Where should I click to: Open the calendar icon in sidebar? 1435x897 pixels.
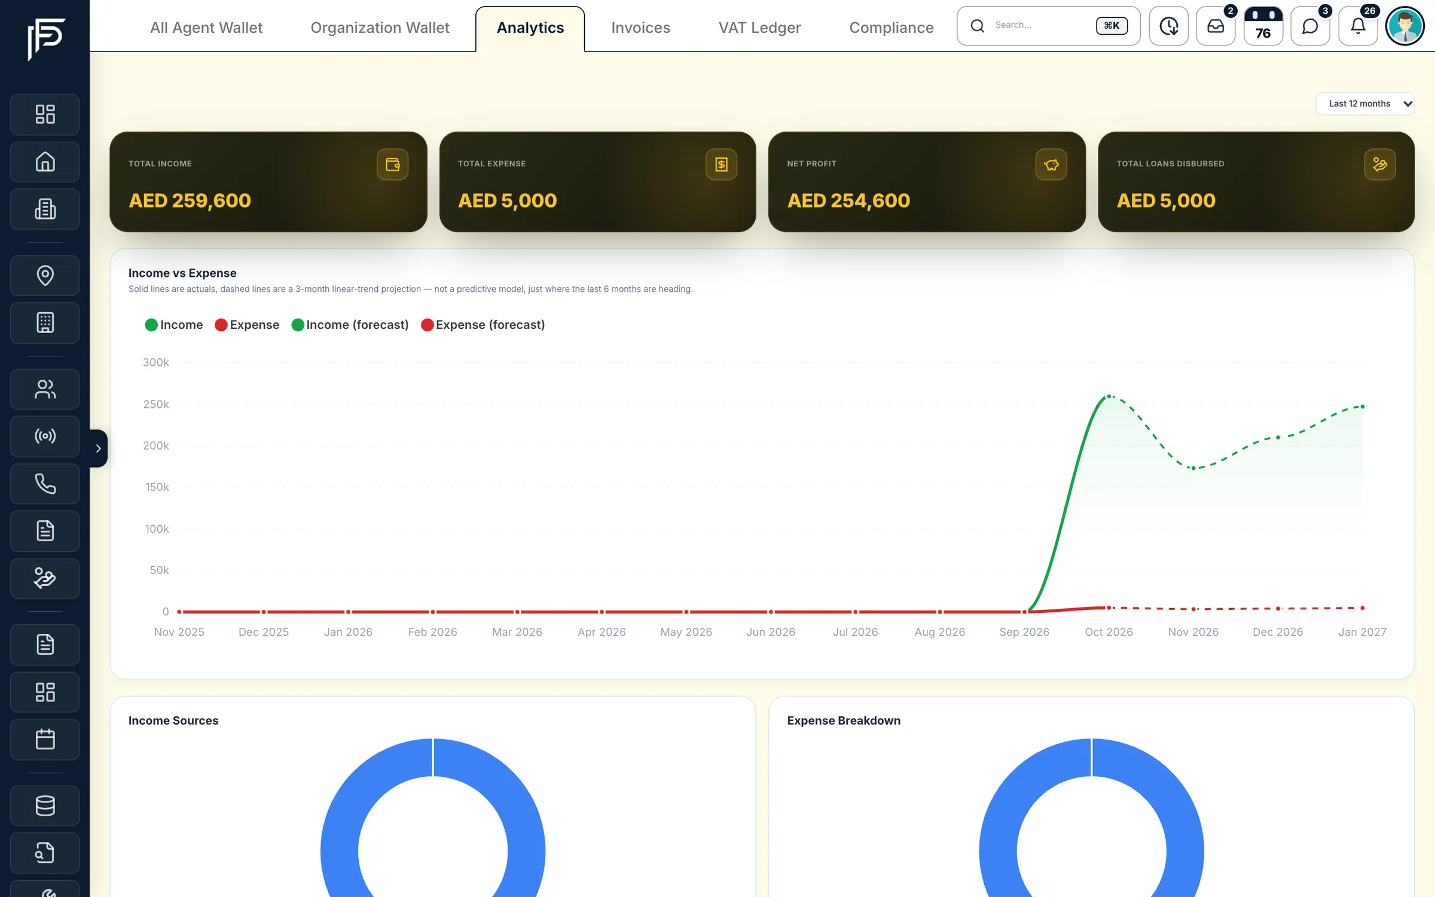pos(45,740)
